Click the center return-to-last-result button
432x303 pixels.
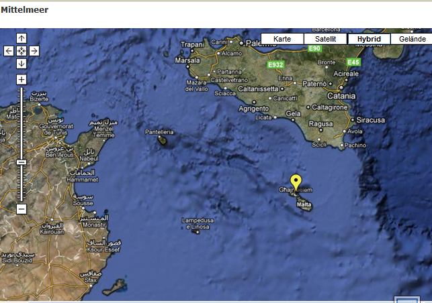(x=21, y=51)
